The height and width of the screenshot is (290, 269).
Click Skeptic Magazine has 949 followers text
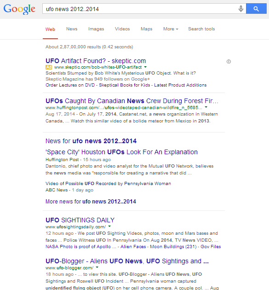(x=98, y=79)
